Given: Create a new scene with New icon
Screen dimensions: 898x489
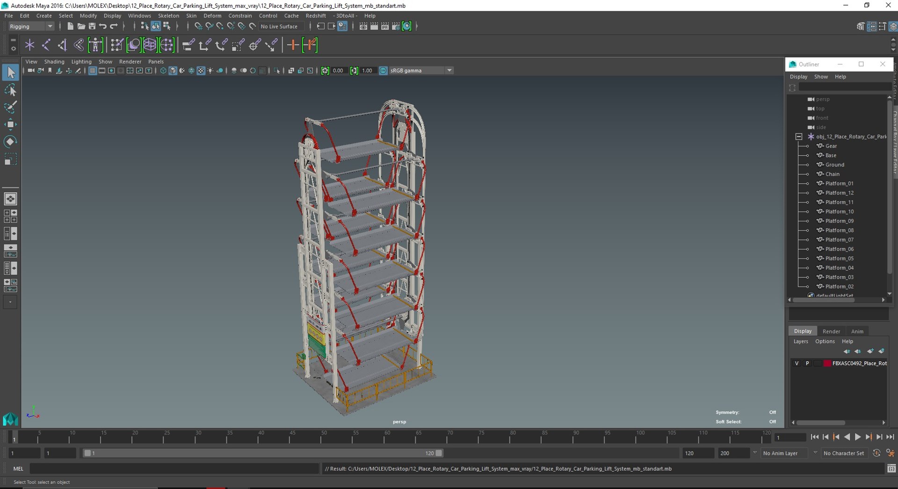Looking at the screenshot, I should click(x=70, y=26).
